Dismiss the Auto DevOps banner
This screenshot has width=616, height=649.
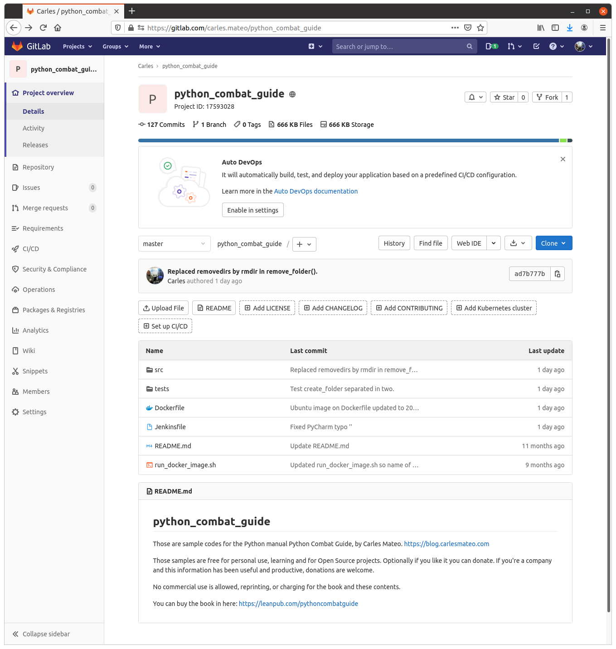(x=563, y=159)
